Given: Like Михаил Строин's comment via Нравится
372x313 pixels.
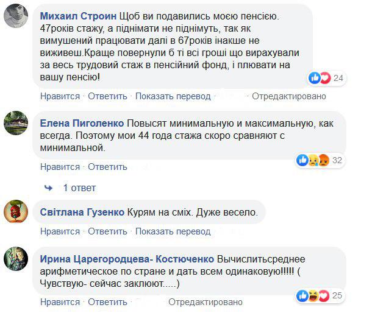Looking at the screenshot, I should coord(60,96).
